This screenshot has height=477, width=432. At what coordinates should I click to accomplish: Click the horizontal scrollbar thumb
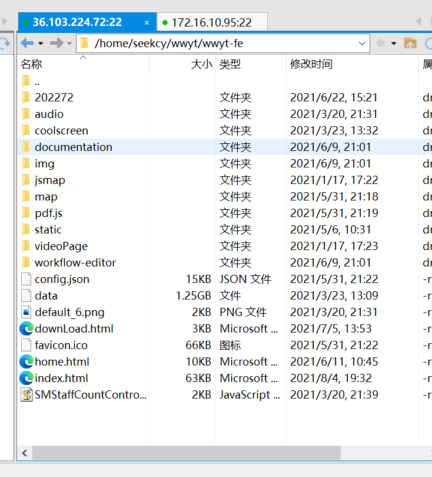(x=187, y=453)
